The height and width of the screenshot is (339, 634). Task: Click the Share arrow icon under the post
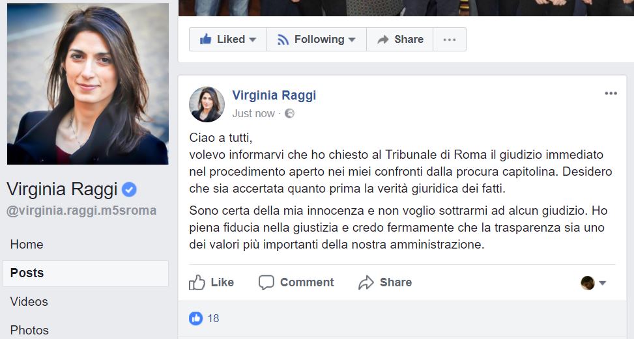[366, 282]
